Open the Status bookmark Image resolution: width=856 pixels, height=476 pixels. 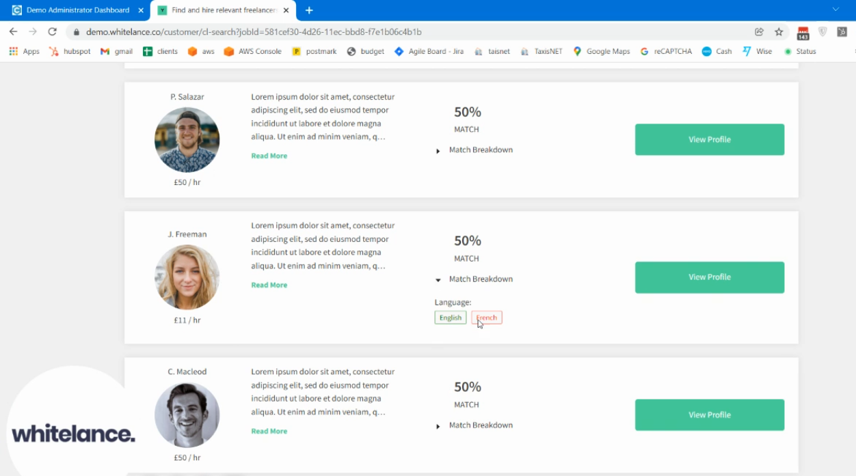point(800,51)
